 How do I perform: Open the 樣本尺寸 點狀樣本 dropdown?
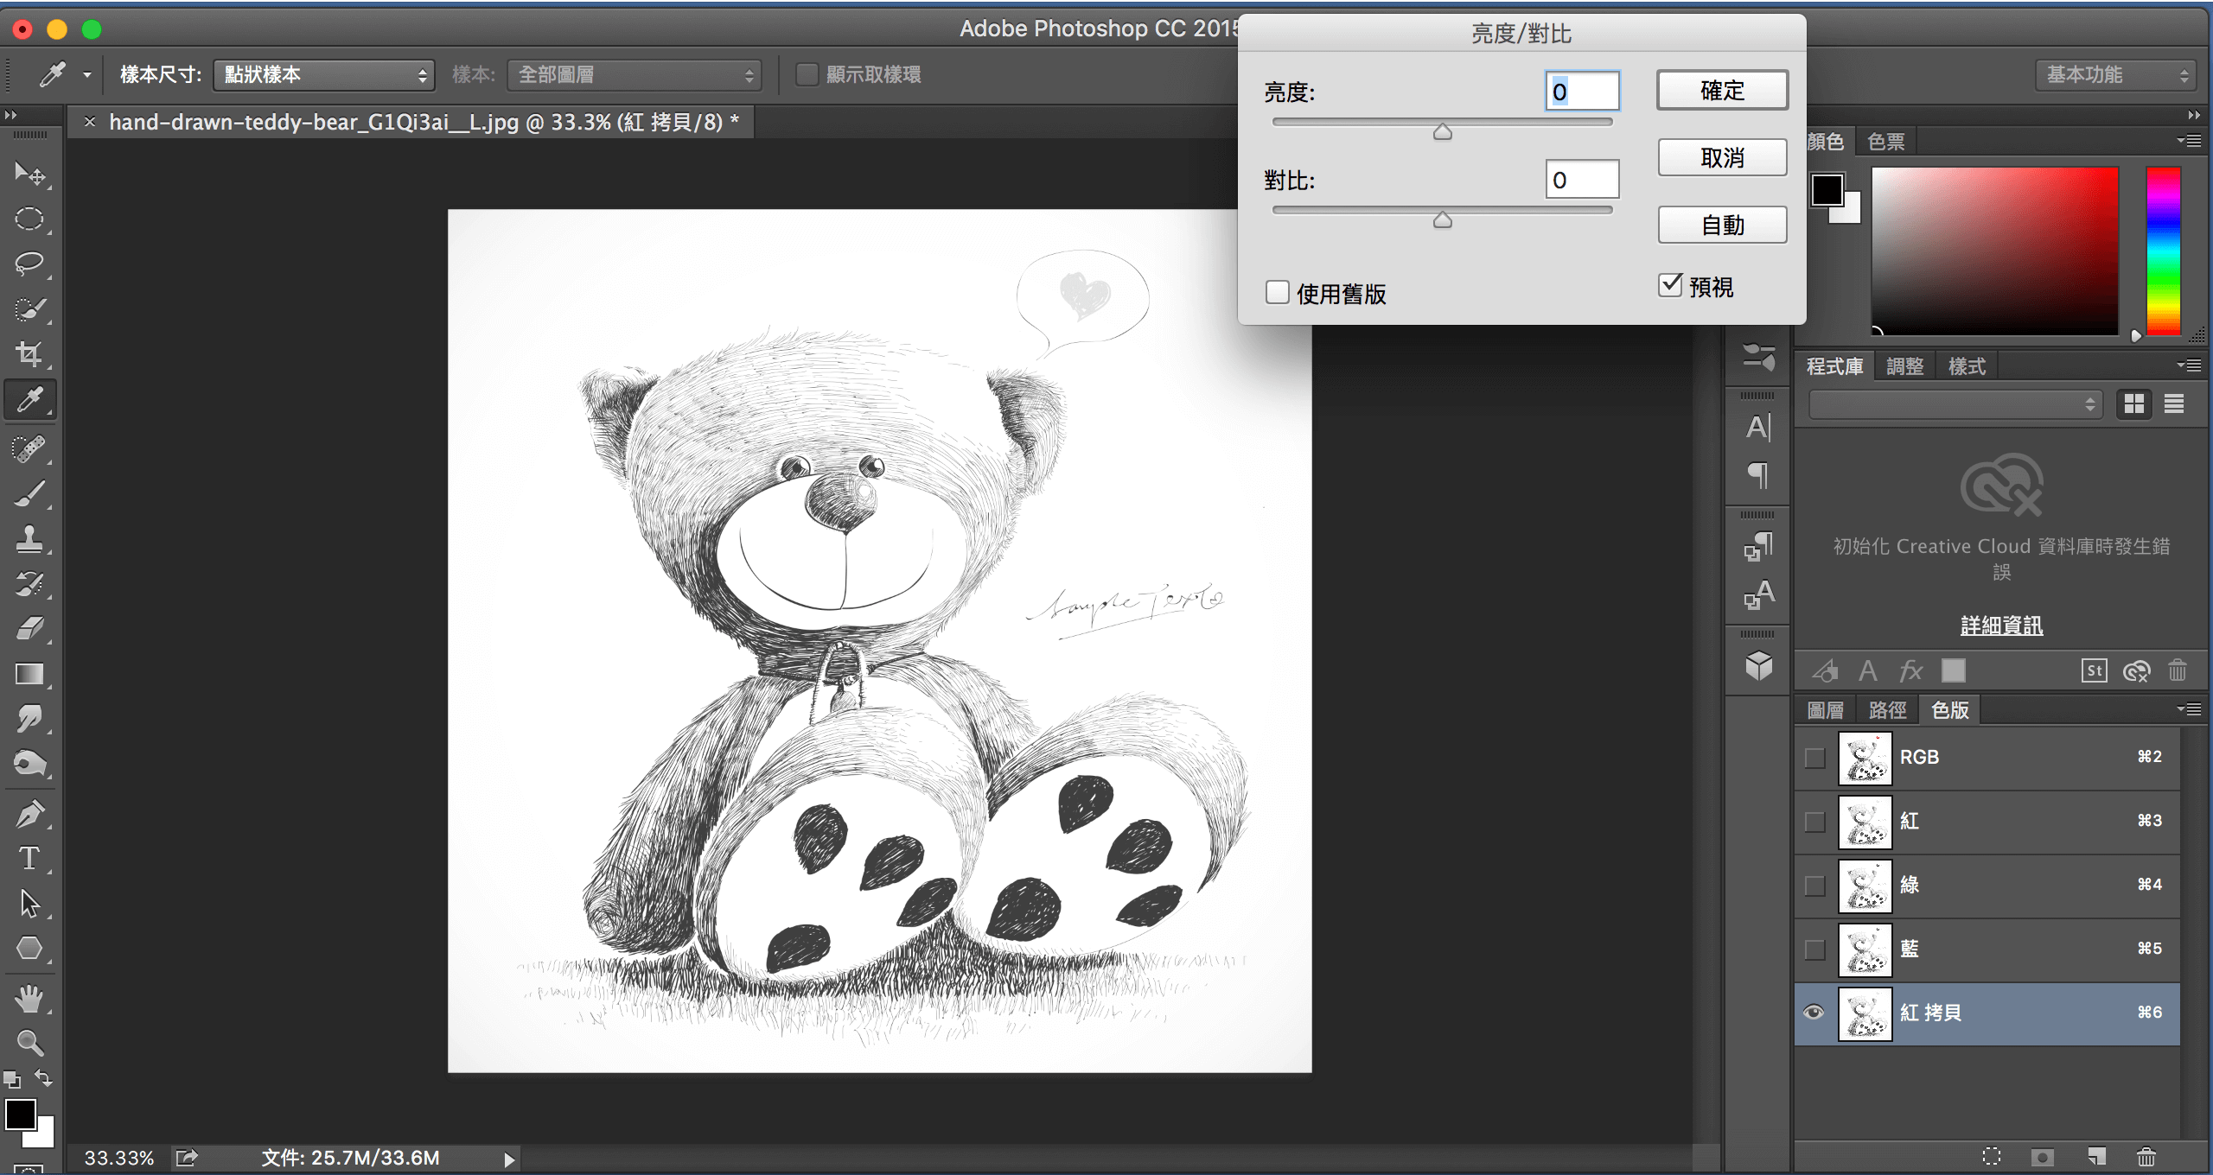tap(324, 75)
